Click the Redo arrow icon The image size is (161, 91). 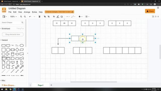click(x=34, y=17)
